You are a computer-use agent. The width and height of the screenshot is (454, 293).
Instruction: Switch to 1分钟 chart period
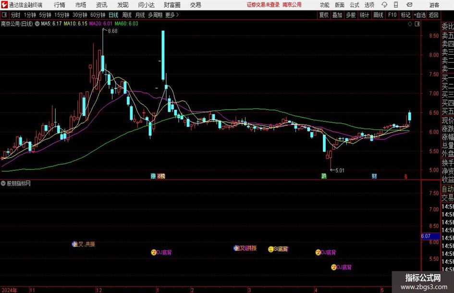30,15
